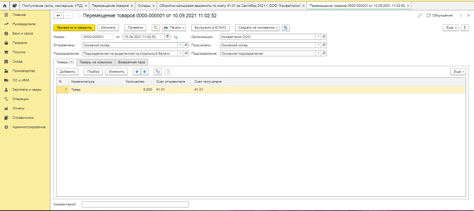Click into the Комментарий input field
The image size is (474, 211).
pos(135,204)
